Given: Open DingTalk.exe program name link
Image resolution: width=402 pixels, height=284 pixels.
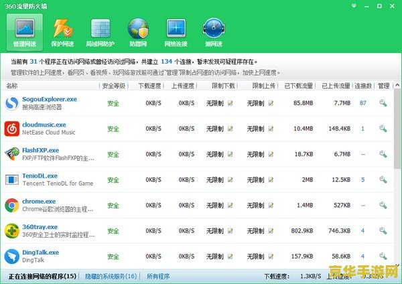Looking at the screenshot, I should (x=40, y=253).
